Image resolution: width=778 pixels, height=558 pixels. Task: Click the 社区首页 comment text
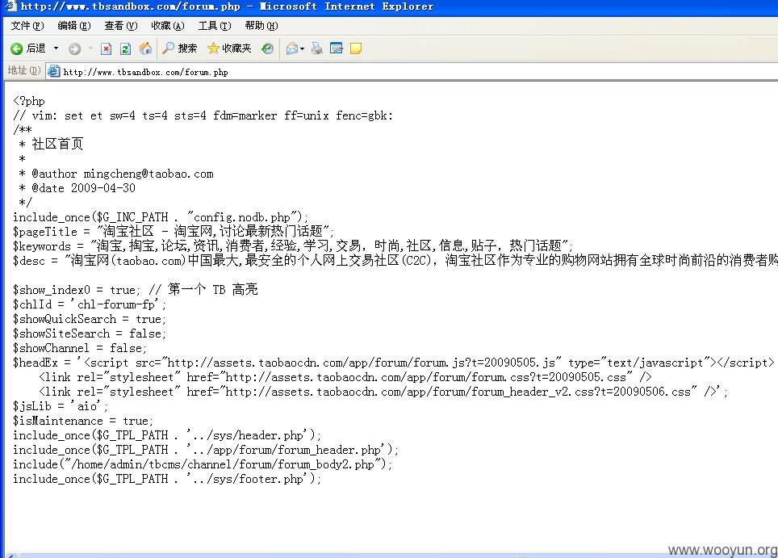57,144
